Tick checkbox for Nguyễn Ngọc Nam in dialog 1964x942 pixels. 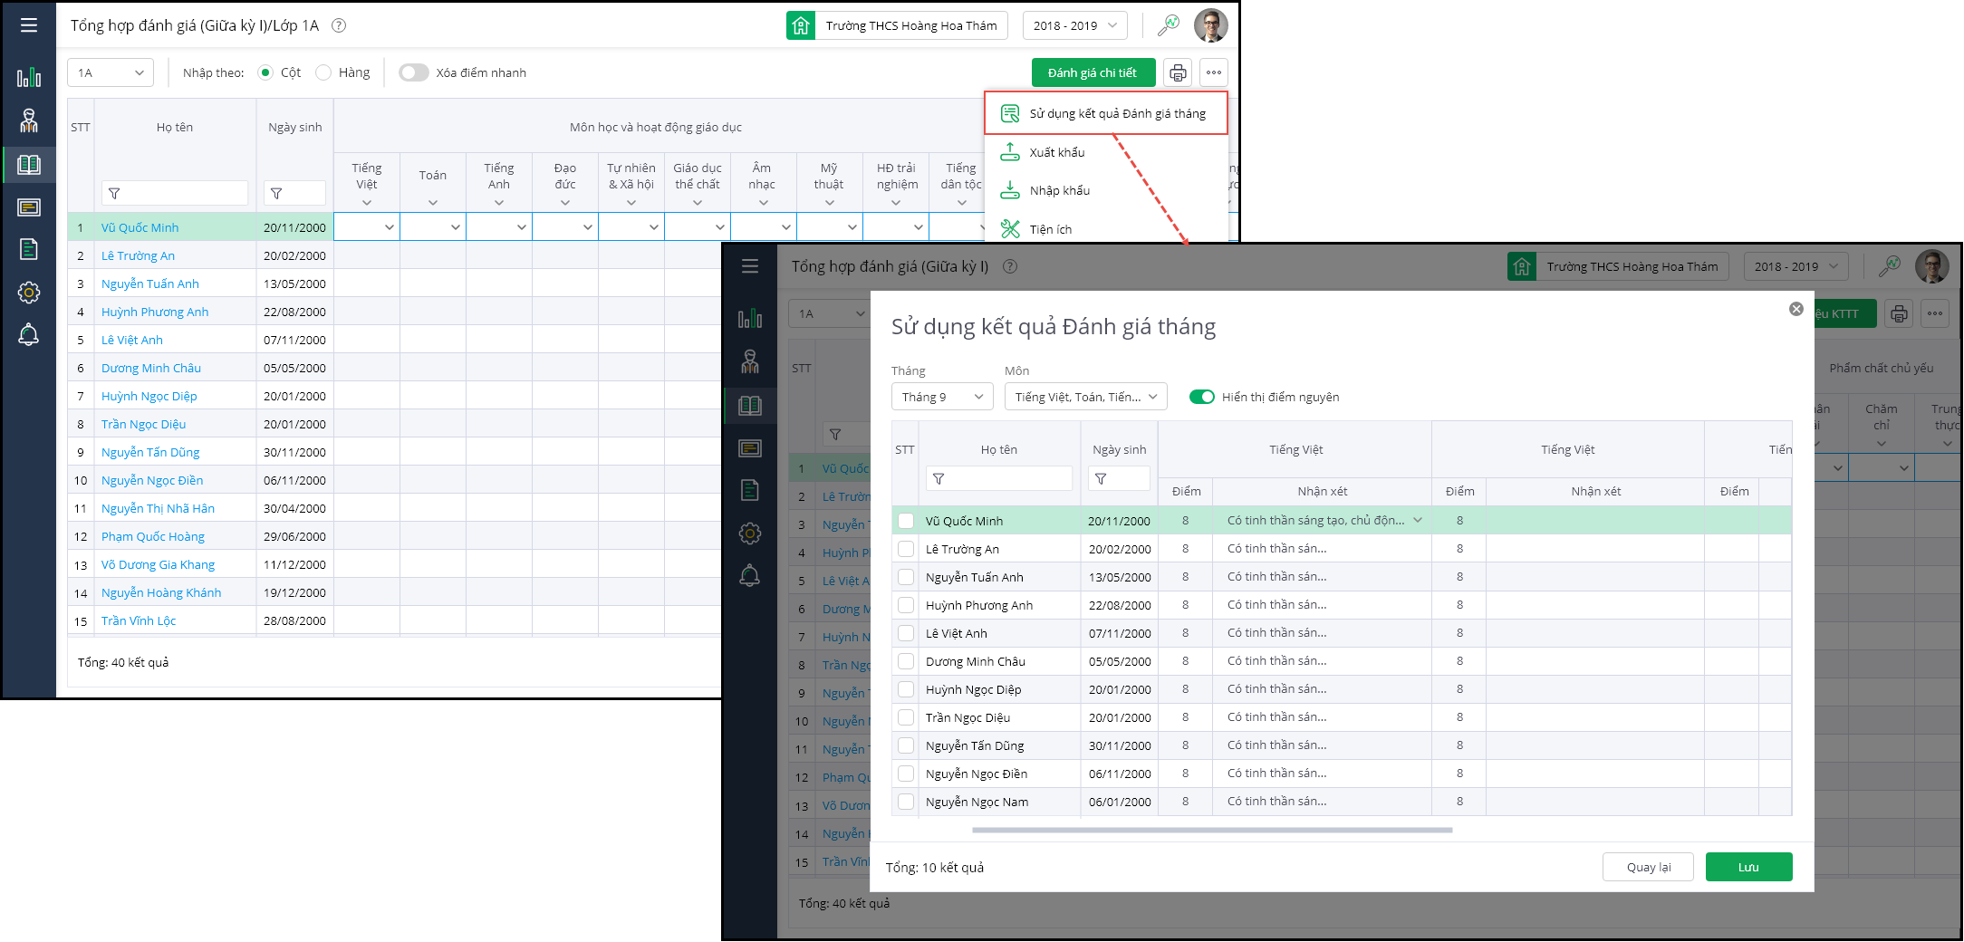[906, 802]
